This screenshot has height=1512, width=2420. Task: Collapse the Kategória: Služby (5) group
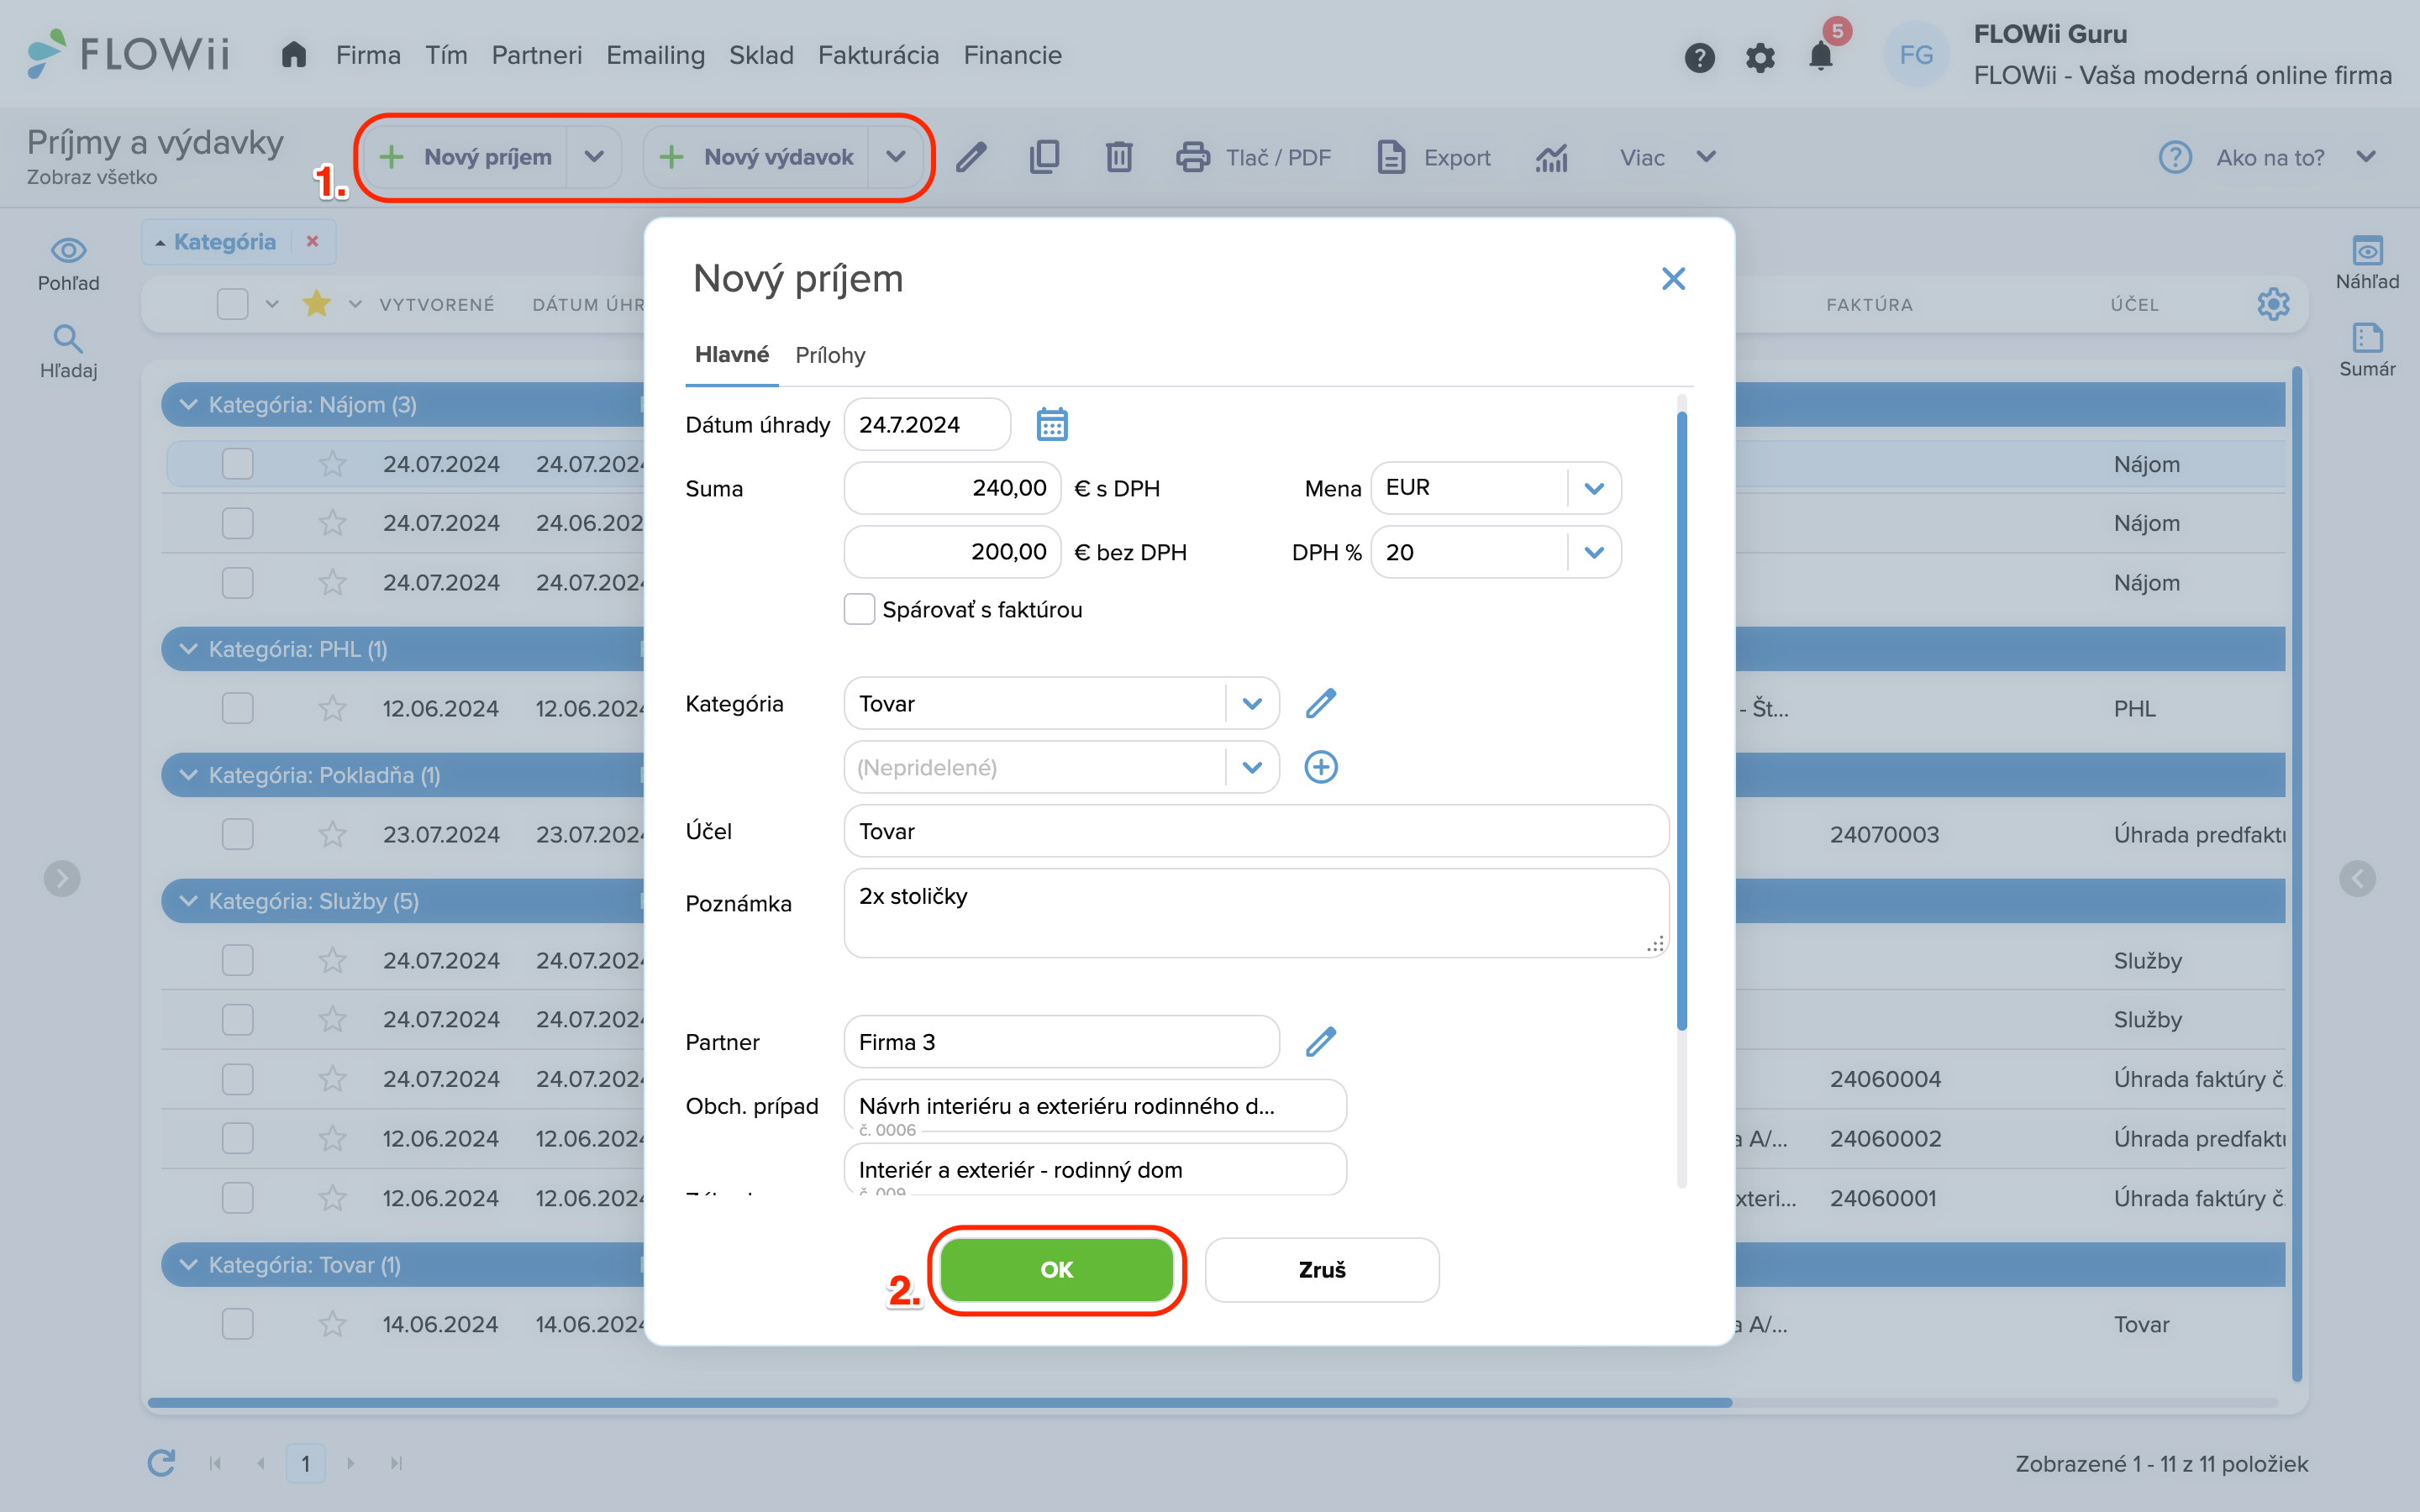[188, 900]
